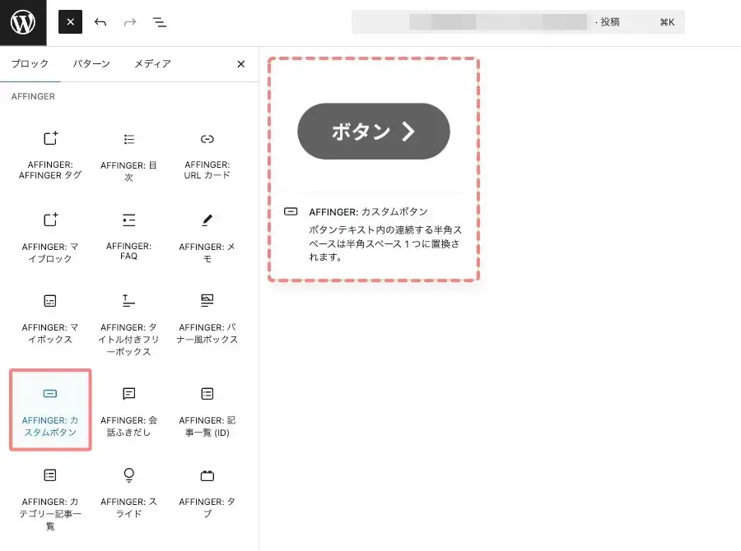Select the AFFINGER 会話ふきだし block
Screen dimensions: 741x551
click(128, 409)
